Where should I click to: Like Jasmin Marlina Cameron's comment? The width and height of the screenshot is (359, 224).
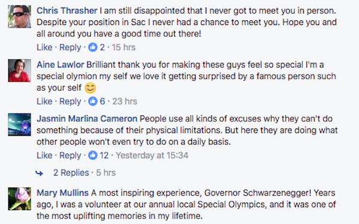[44, 155]
